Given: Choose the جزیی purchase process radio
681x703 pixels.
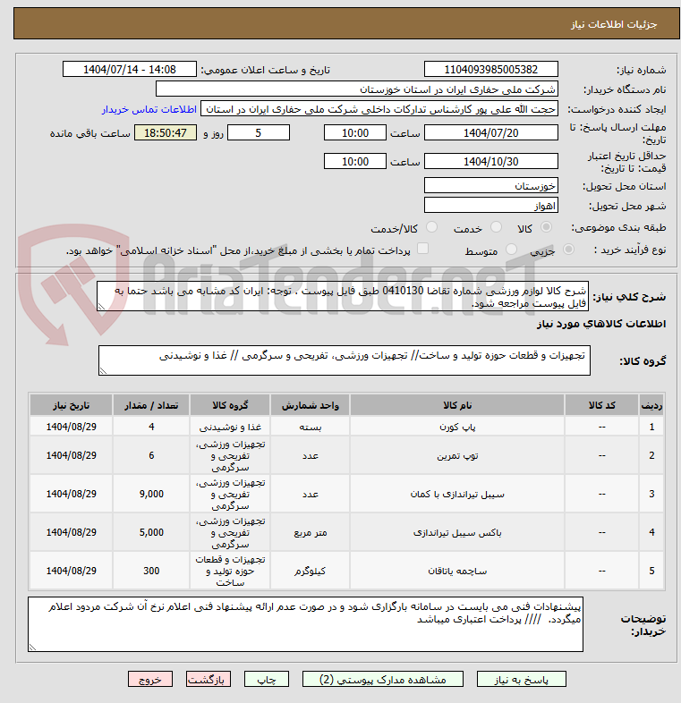Looking at the screenshot, I should pyautogui.click(x=568, y=250).
